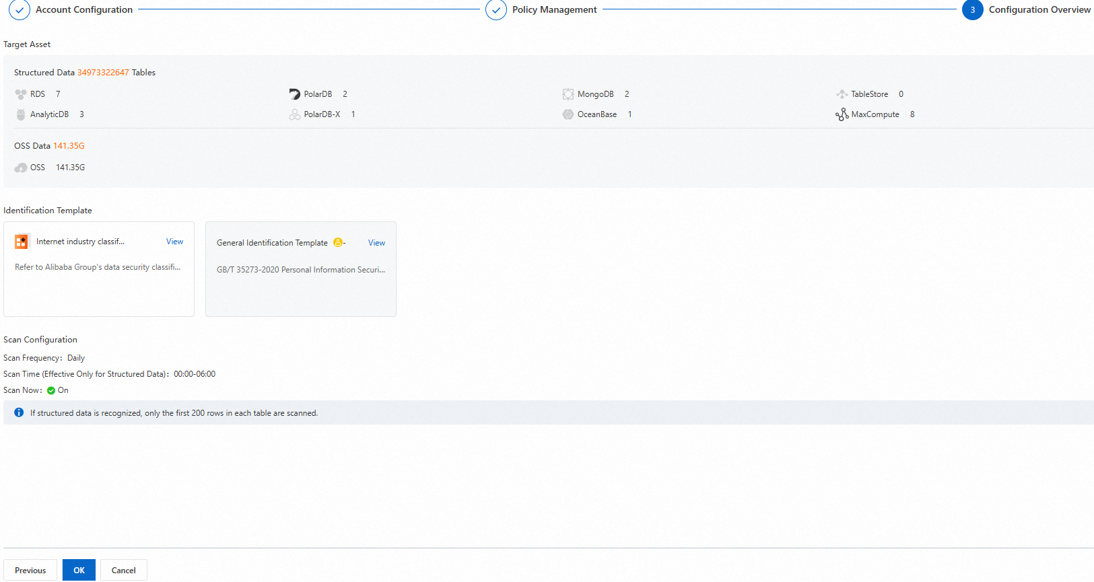Click the OceanBase label text
This screenshot has width=1094, height=582.
click(597, 114)
